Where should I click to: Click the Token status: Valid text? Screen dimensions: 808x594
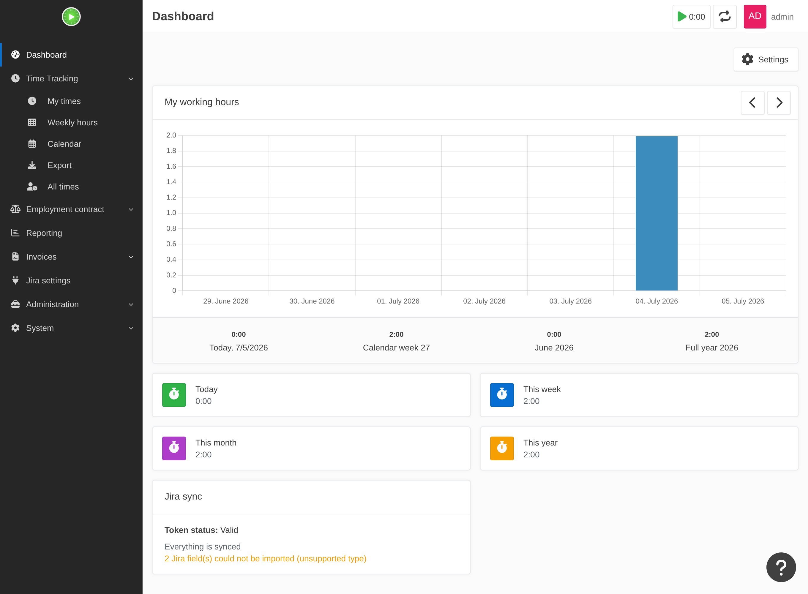click(201, 530)
